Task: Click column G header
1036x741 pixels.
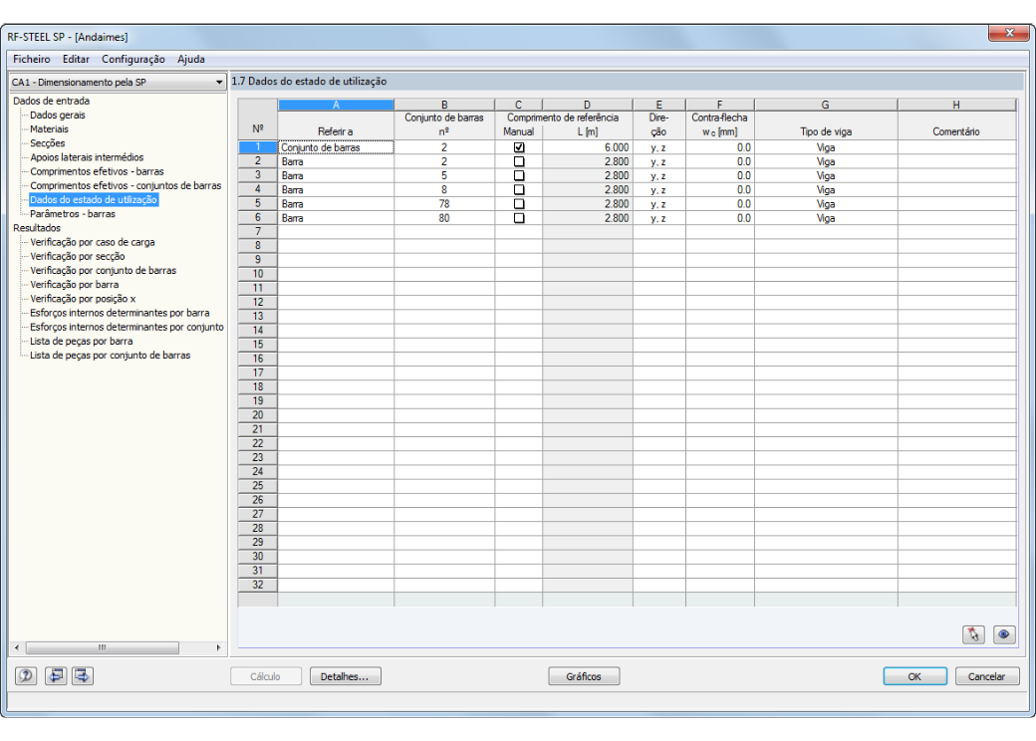Action: click(825, 105)
